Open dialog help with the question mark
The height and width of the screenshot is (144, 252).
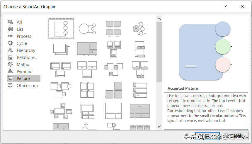pyautogui.click(x=226, y=6)
